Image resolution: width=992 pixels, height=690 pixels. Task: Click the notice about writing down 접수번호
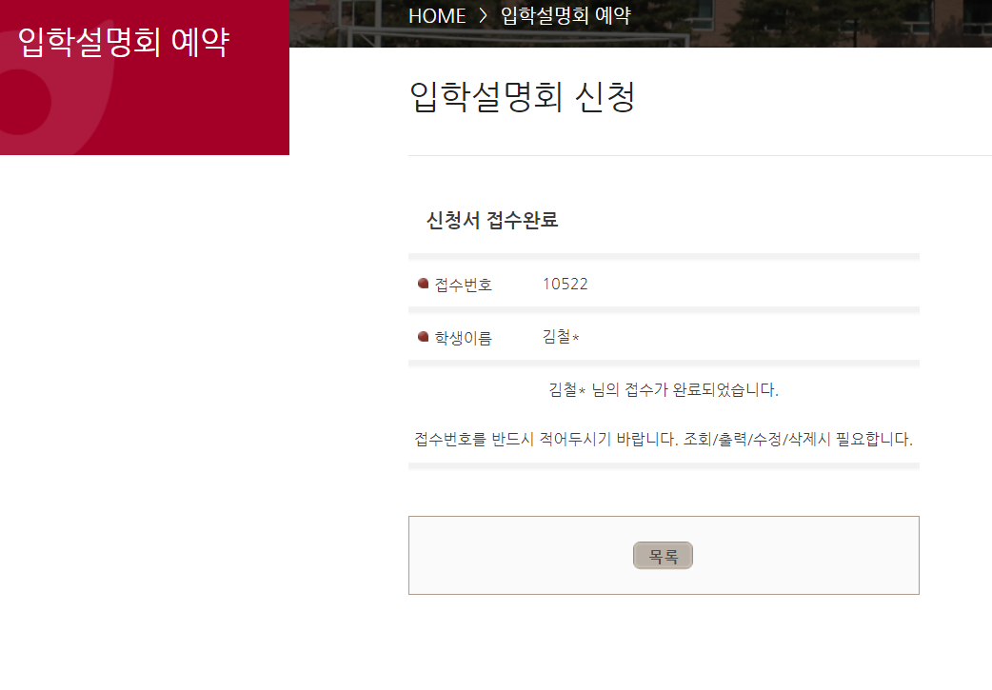(x=664, y=440)
